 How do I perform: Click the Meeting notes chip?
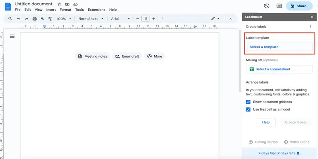[93, 56]
